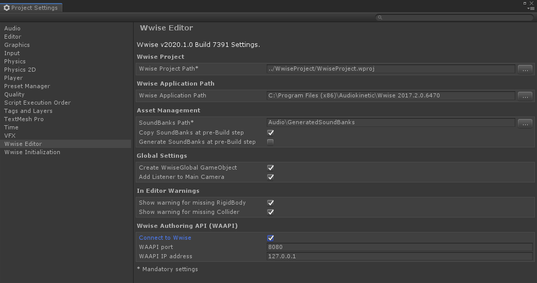
Task: Open the Graphics settings category
Action: click(17, 45)
